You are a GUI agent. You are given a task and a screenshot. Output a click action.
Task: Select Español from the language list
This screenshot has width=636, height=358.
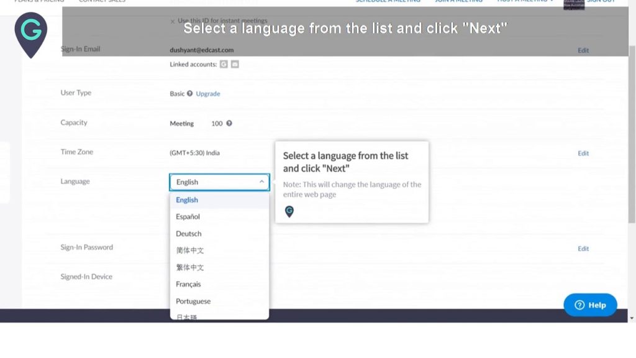click(188, 216)
